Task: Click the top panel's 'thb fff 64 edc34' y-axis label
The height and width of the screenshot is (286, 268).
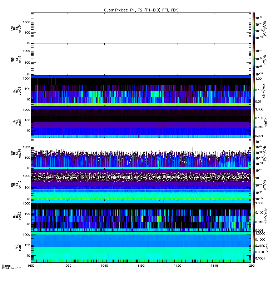Action: click(x=16, y=28)
